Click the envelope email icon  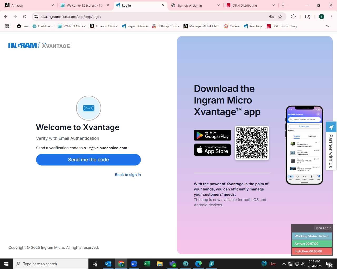88,108
